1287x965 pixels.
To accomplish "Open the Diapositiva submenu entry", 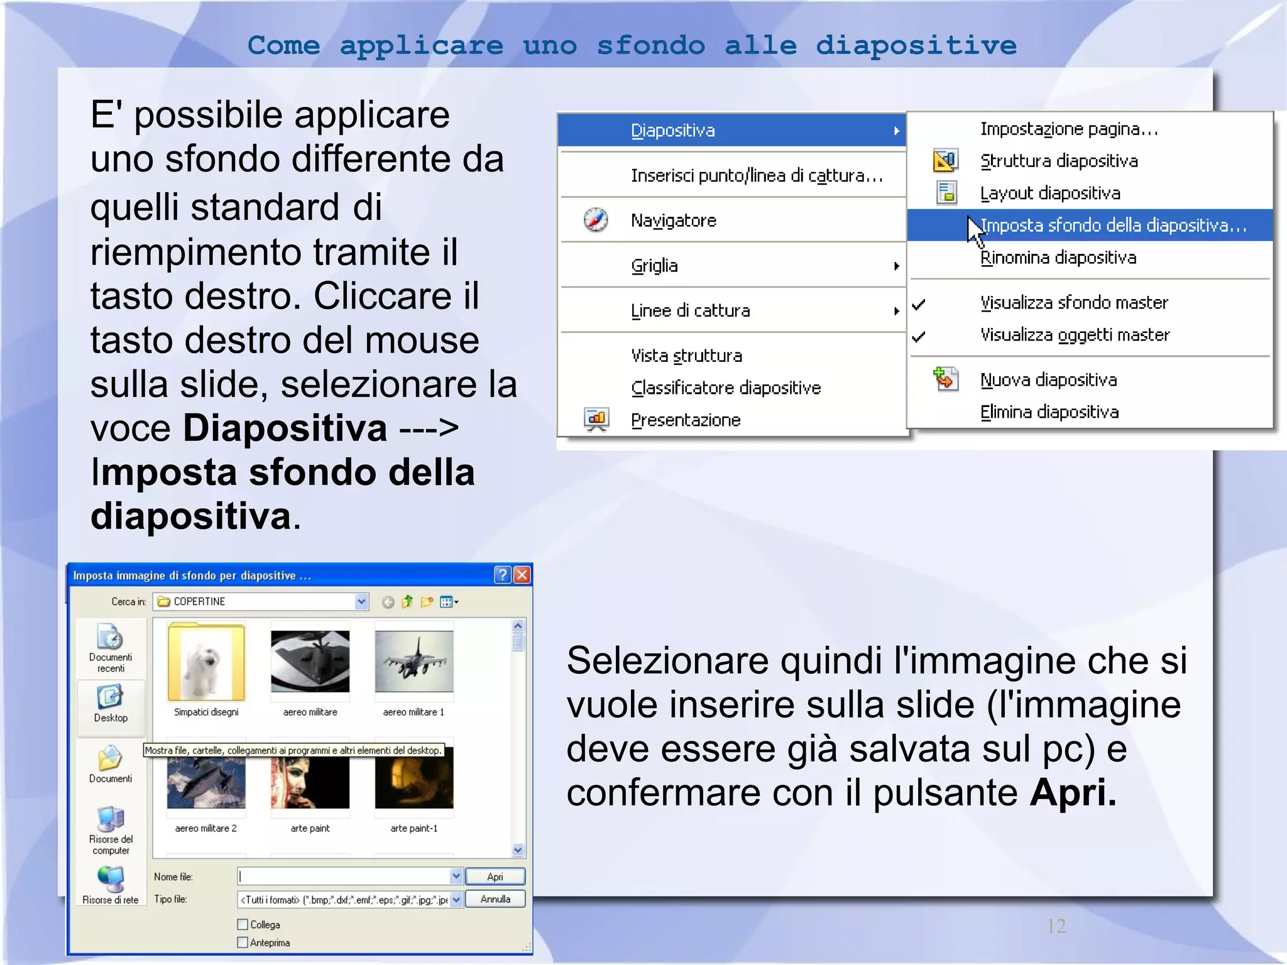I will [x=731, y=131].
